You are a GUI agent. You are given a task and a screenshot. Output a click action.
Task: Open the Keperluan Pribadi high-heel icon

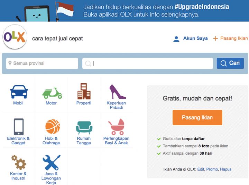(x=117, y=91)
